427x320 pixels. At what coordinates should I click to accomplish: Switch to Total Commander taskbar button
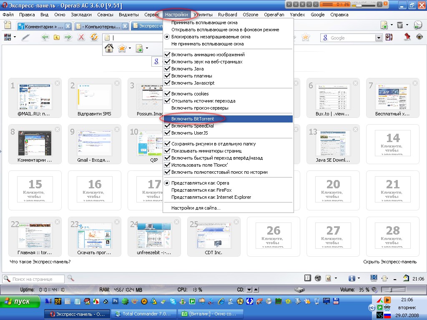click(144, 314)
